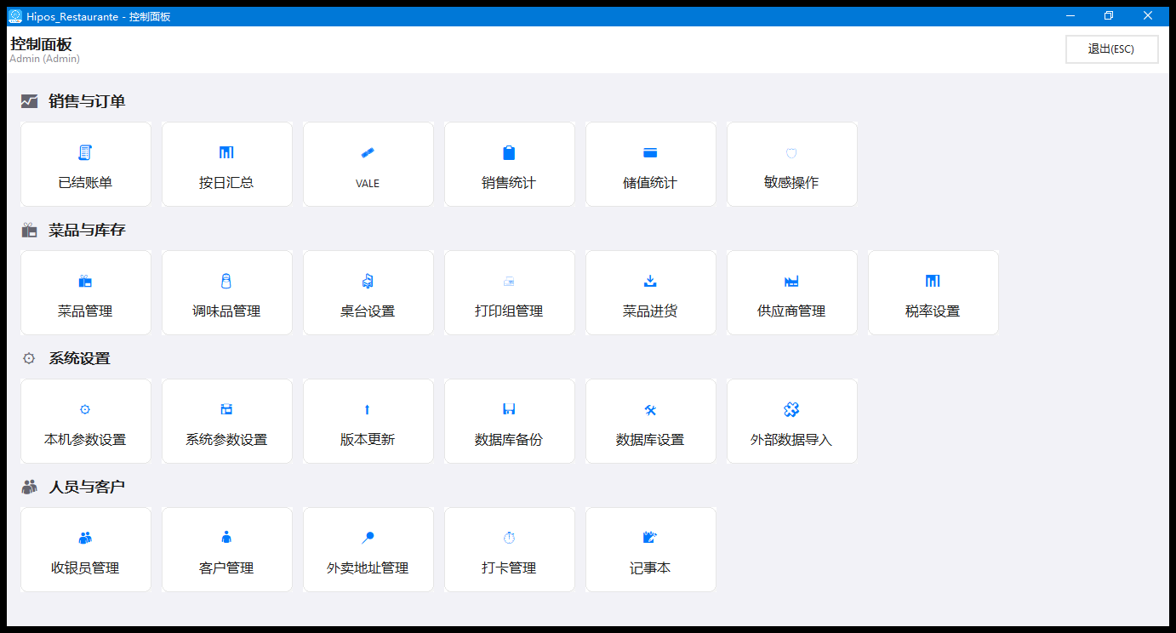Image resolution: width=1176 pixels, height=633 pixels.
Task: Select the VALE ticket icon tile
Action: point(368,164)
